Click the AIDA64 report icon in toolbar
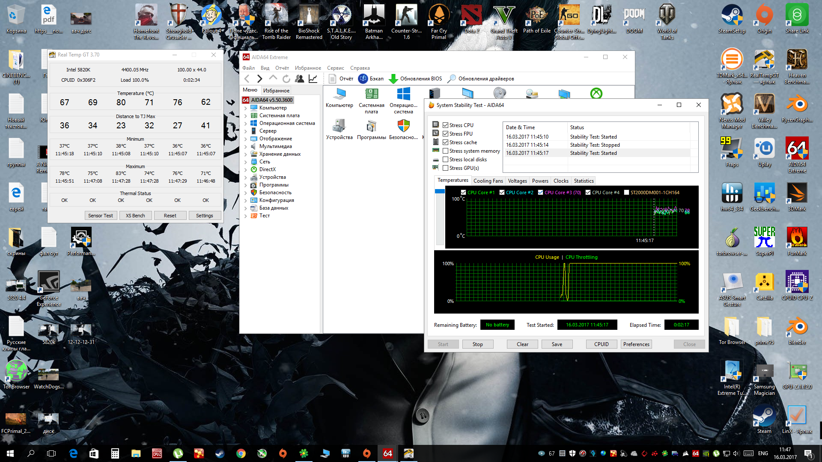 (x=332, y=79)
